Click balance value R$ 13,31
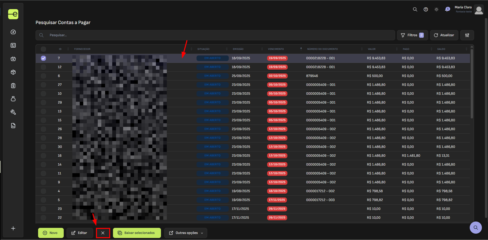 (x=443, y=156)
